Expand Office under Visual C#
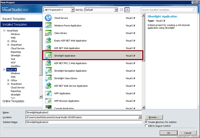Viewport: 200px width, 138px height. point(8,80)
